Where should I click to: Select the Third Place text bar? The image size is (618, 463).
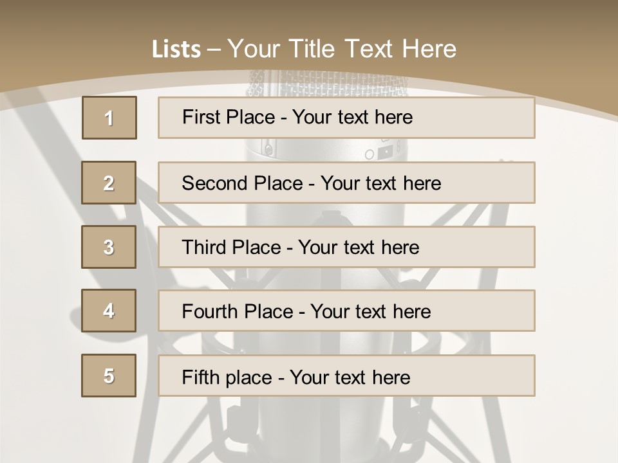(346, 247)
